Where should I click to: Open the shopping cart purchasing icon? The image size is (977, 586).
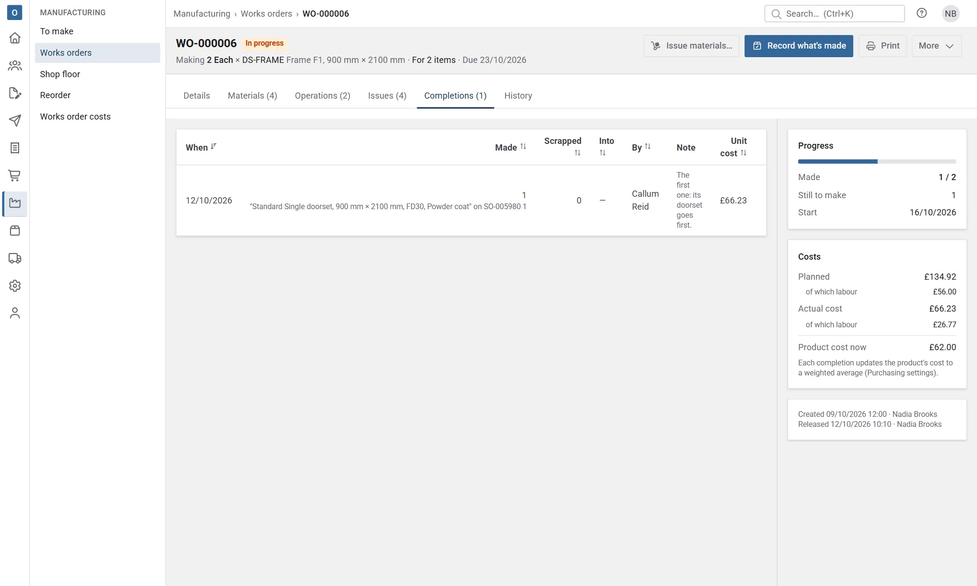pyautogui.click(x=15, y=176)
